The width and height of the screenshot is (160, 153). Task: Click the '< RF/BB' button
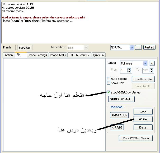pyautogui.click(x=117, y=127)
